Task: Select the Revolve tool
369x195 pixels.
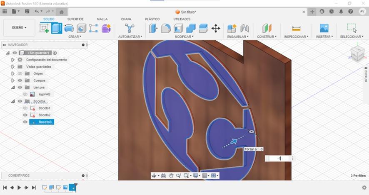Action: coord(69,28)
